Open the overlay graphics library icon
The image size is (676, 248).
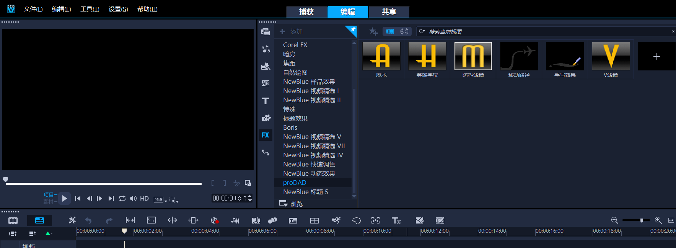pos(266,118)
